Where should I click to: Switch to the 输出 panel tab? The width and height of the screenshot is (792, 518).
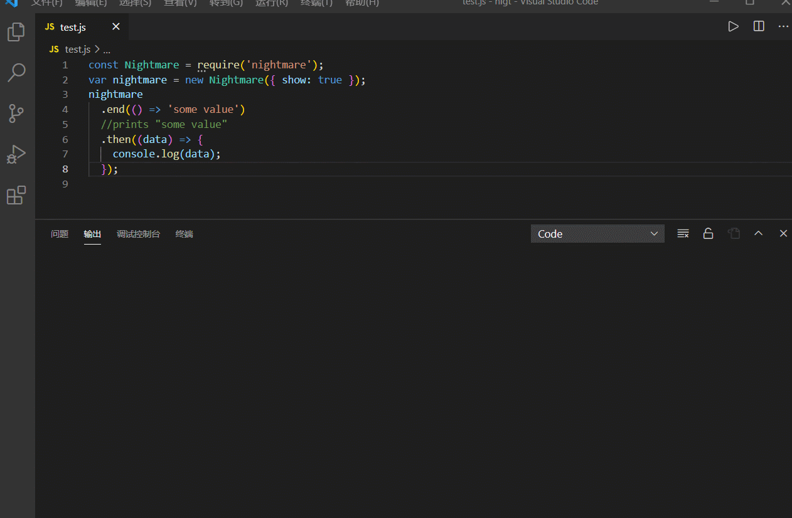point(92,234)
